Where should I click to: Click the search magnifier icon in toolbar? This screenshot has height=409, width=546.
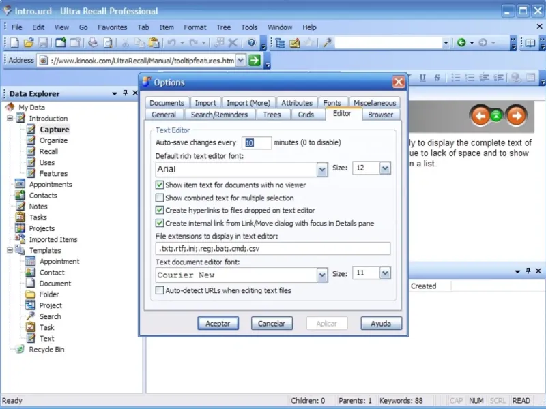[327, 43]
